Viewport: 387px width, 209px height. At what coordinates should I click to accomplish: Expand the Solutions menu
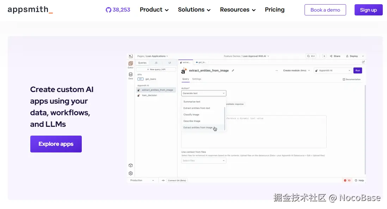(x=194, y=9)
